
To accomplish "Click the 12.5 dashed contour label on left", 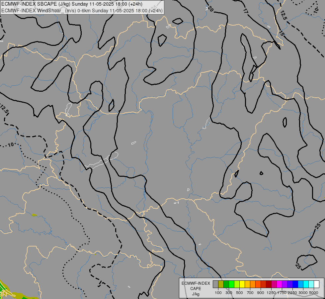I will (x=5, y=109).
